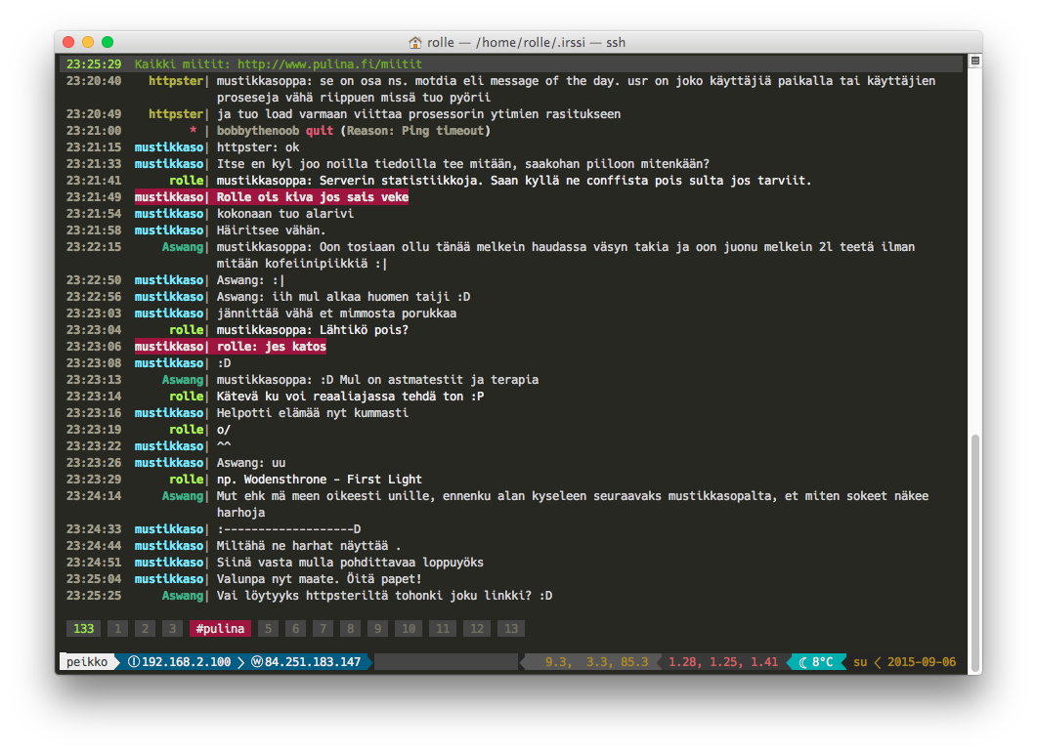The height and width of the screenshot is (753, 1037).
Task: Switch to window 8 tab
Action: (351, 629)
